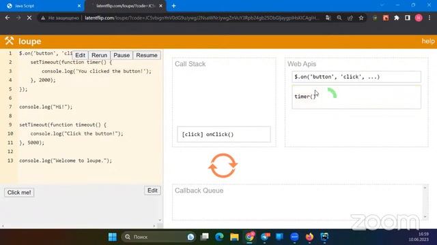
Task: Open Zoom from the taskbar
Action: coord(294,237)
